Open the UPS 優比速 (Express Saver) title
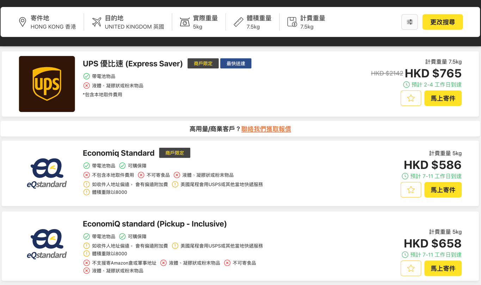Screen dimensions: 481x285 (x=132, y=64)
